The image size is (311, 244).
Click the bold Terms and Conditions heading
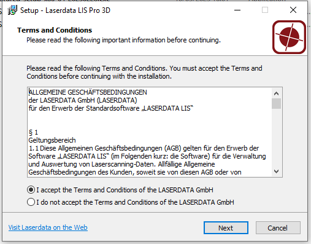pos(55,30)
